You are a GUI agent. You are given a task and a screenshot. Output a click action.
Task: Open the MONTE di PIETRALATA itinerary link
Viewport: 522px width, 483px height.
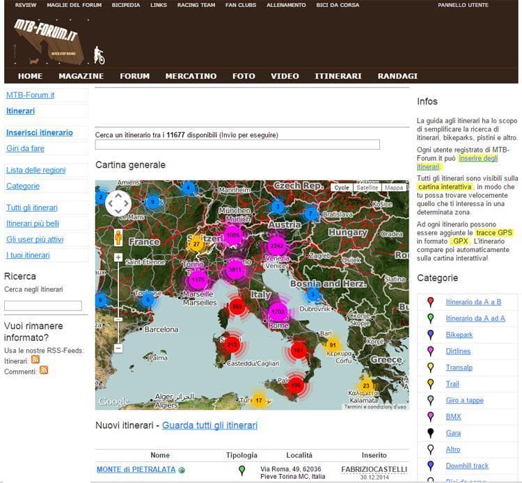tap(136, 469)
